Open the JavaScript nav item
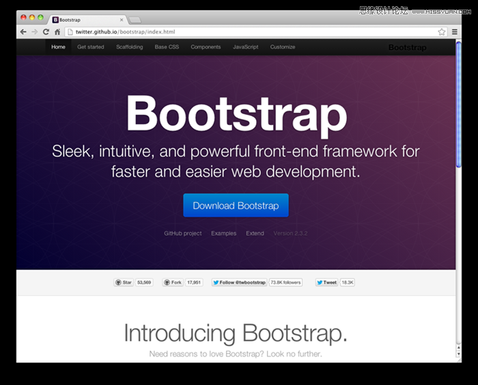The width and height of the screenshot is (478, 385). coord(245,47)
